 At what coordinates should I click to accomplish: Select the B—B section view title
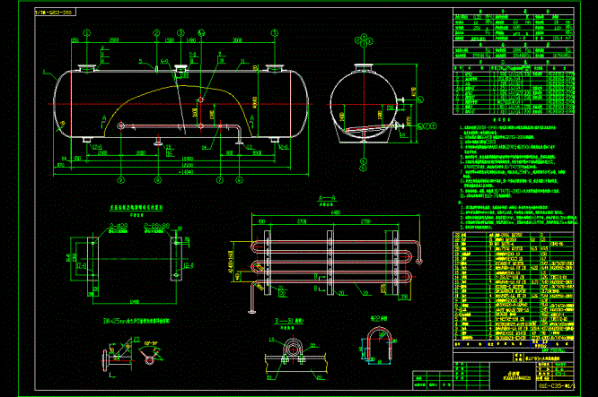click(x=289, y=321)
